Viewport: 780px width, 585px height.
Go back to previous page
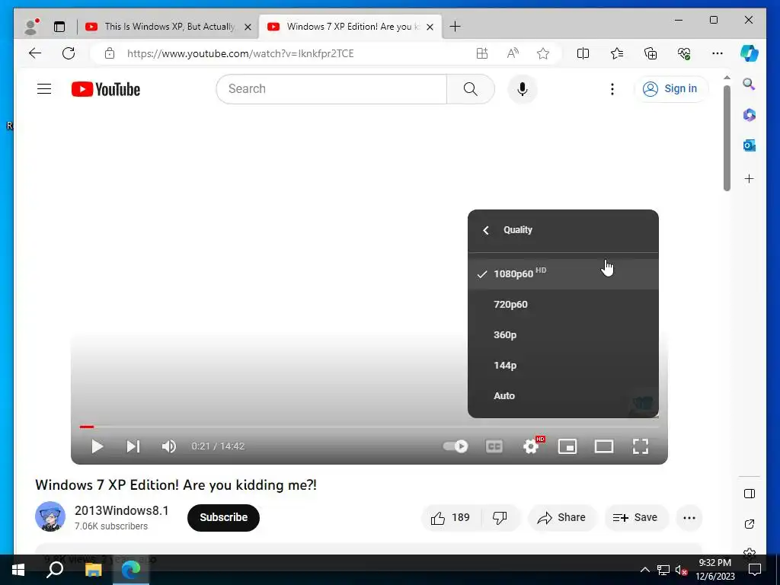tap(35, 53)
